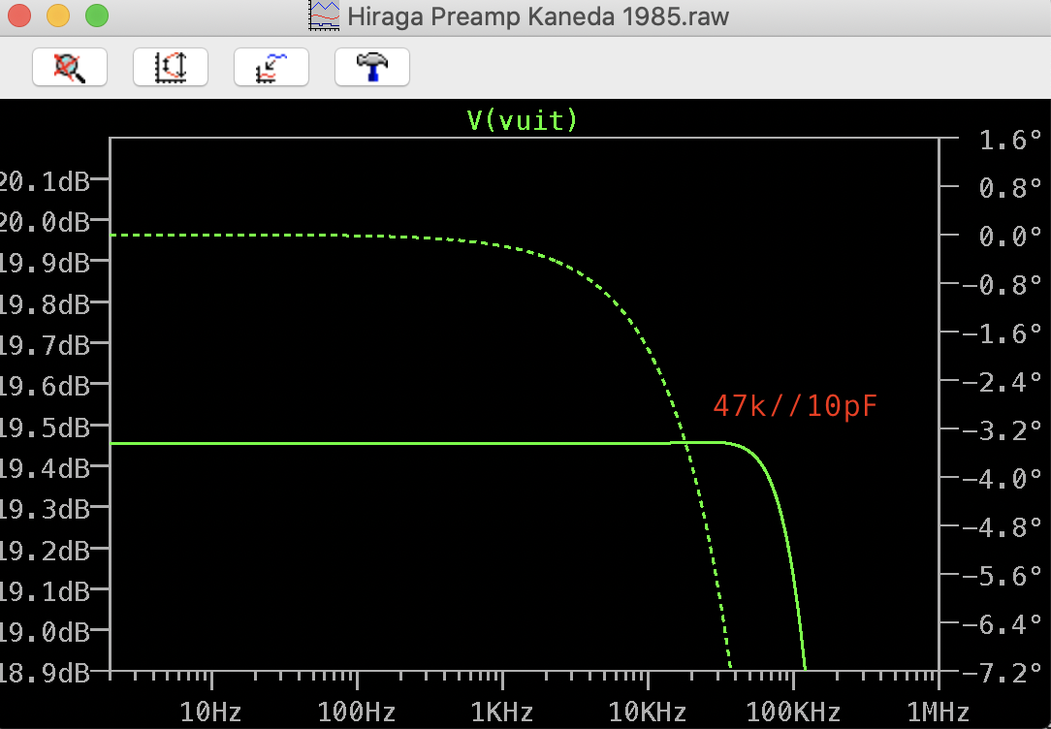This screenshot has height=729, width=1051.
Task: Click the 20.0dB magnitude axis label
Action: [45, 222]
